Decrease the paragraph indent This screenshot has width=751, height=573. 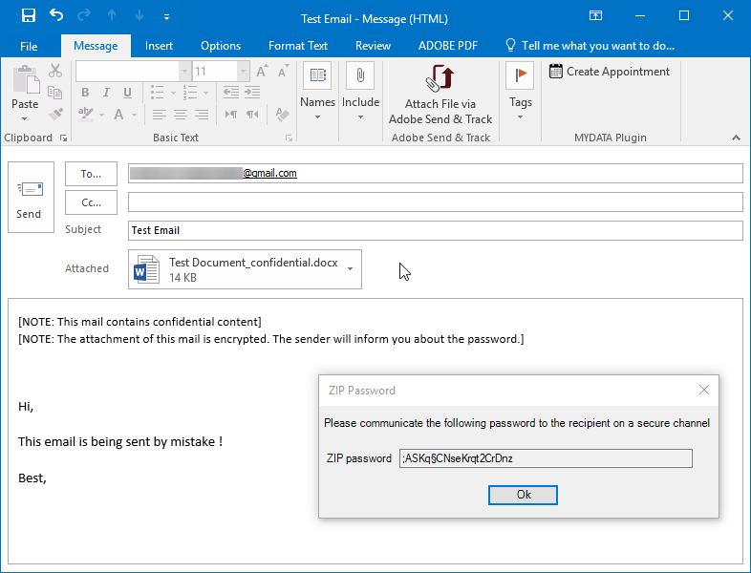(231, 93)
